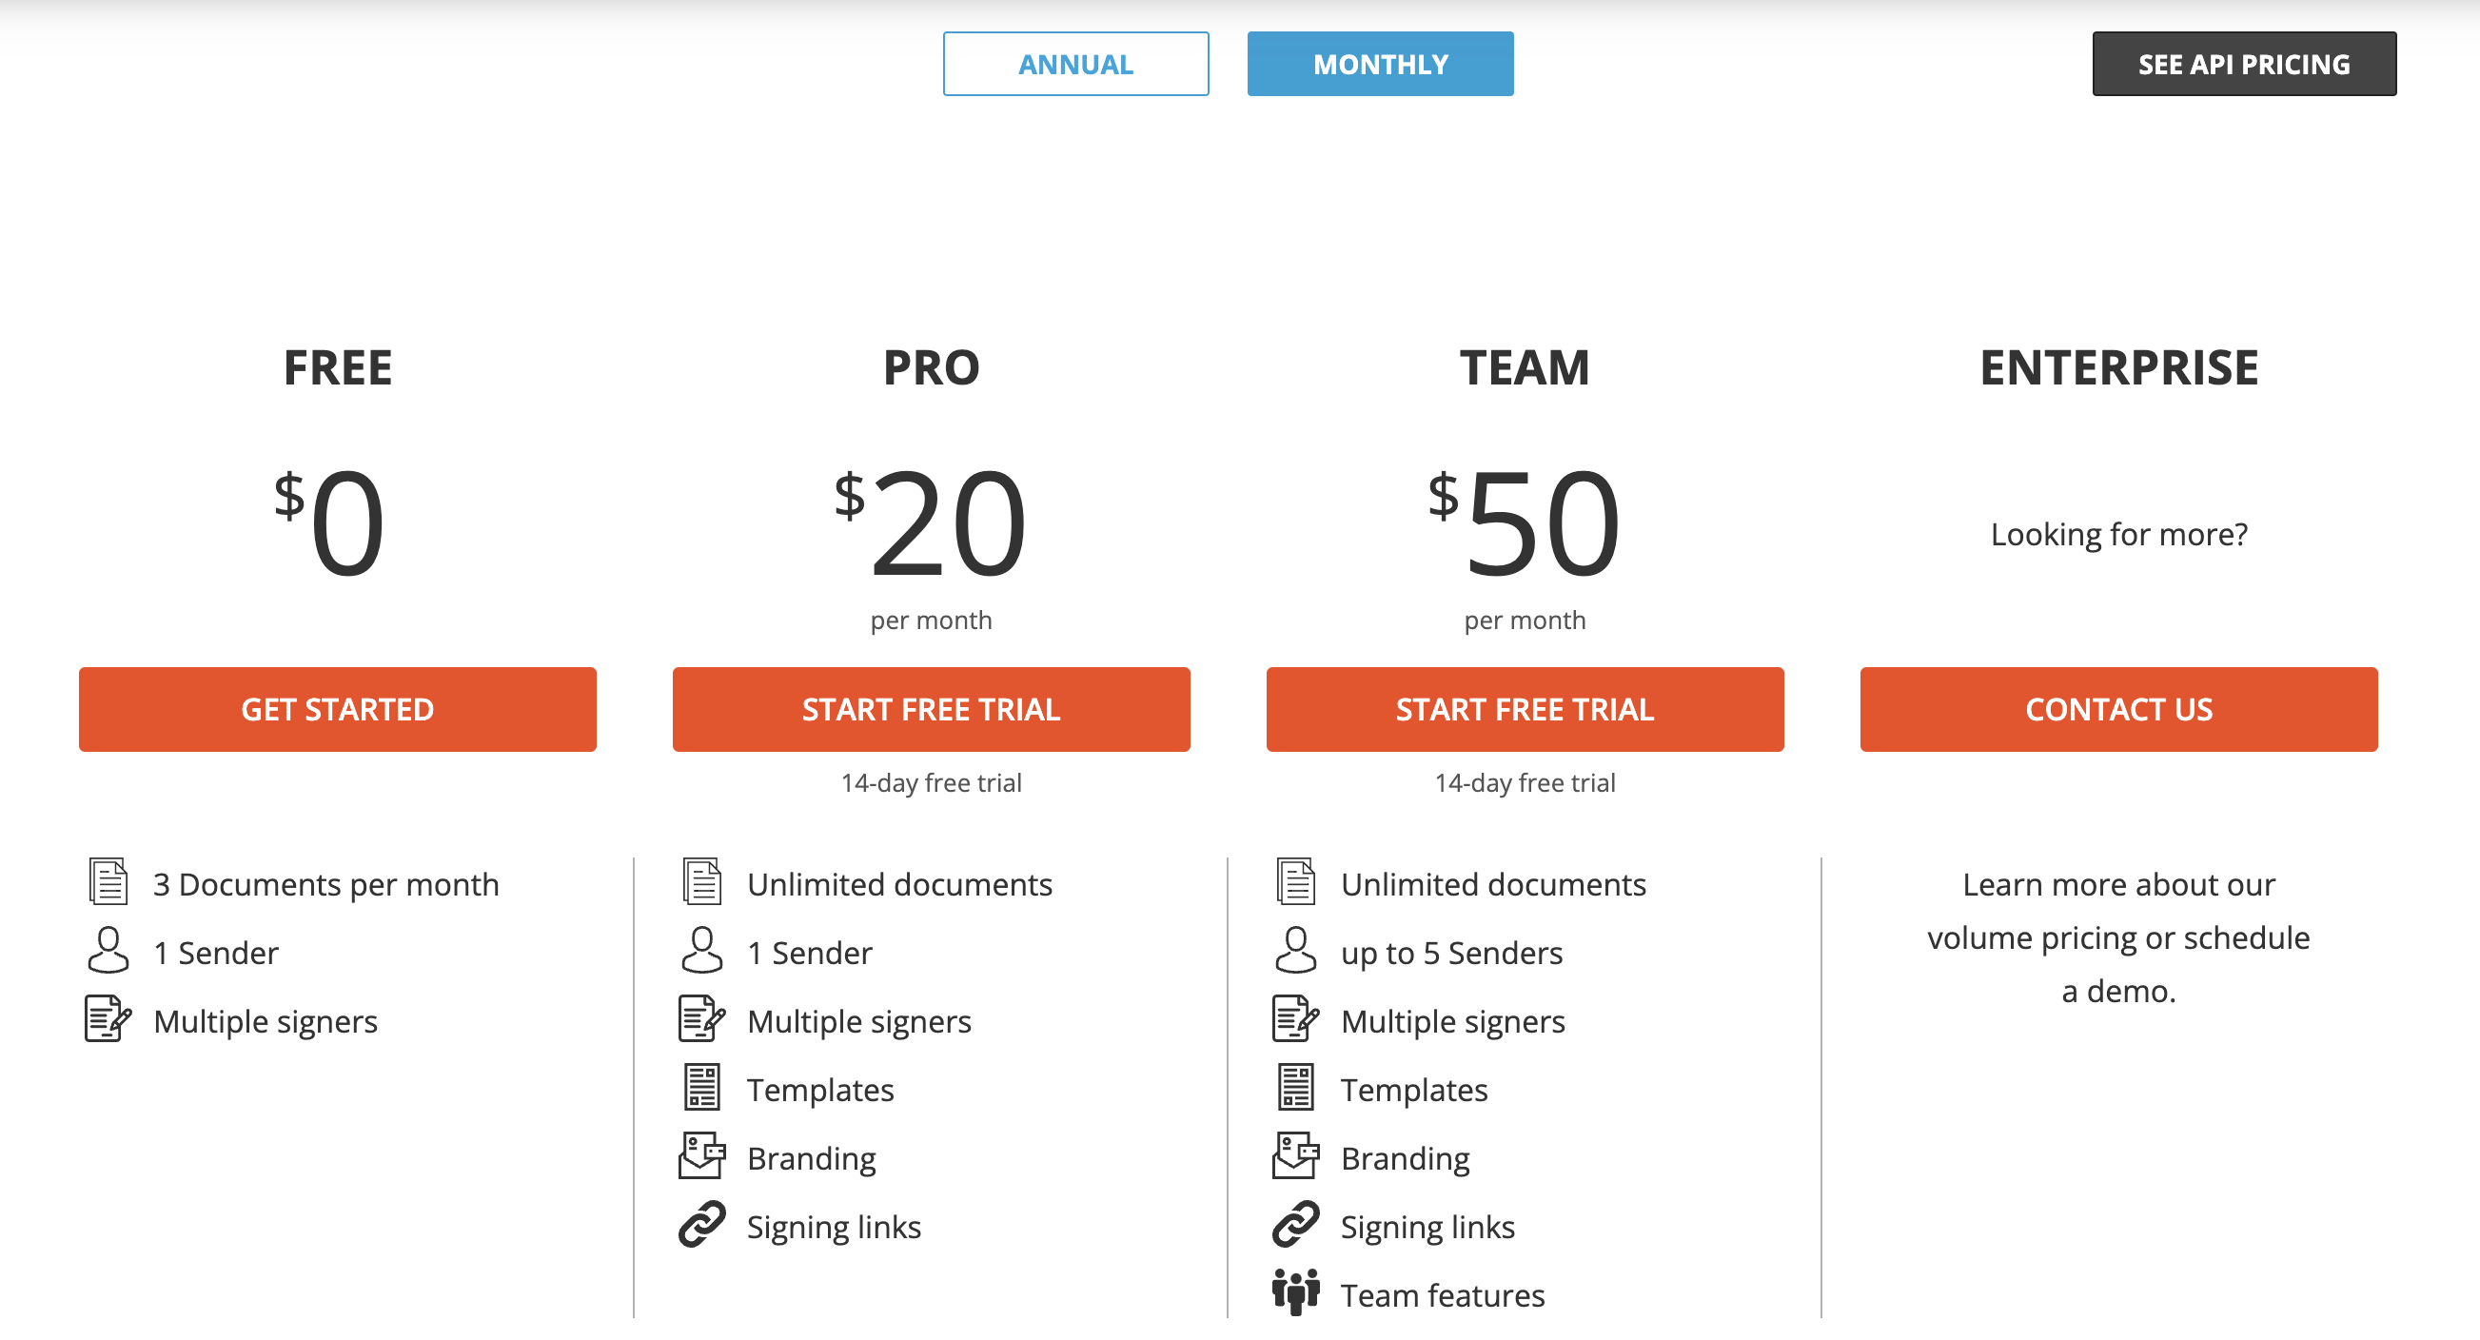
Task: Click '3 Documents per month' text
Action: pos(326,884)
